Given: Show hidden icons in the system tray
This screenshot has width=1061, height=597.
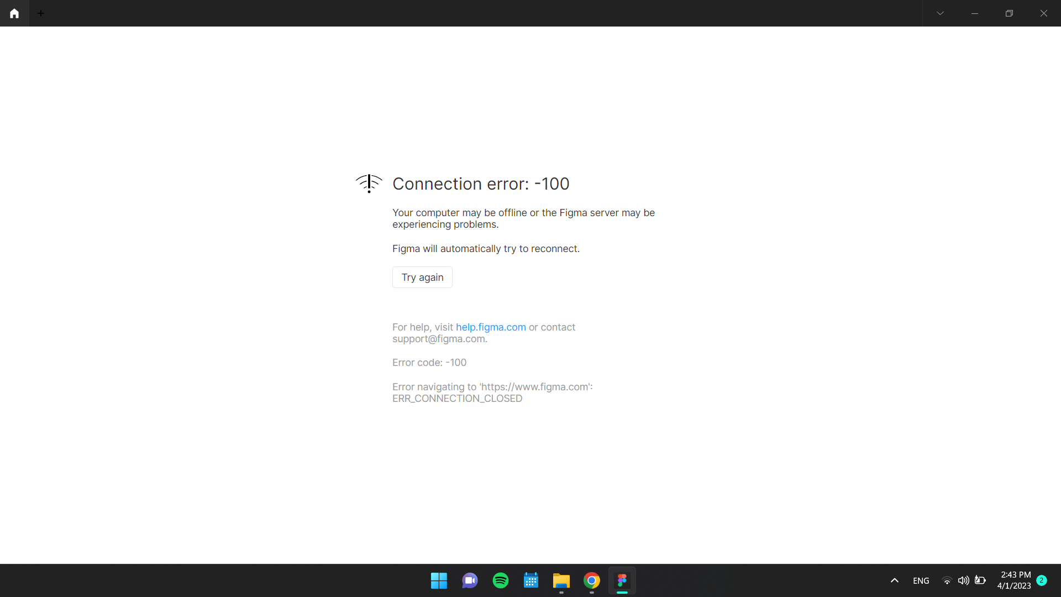Looking at the screenshot, I should 895,580.
